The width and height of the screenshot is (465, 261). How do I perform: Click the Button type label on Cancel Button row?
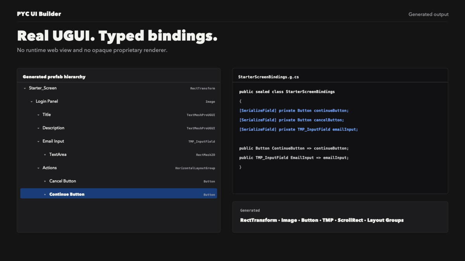[209, 181]
